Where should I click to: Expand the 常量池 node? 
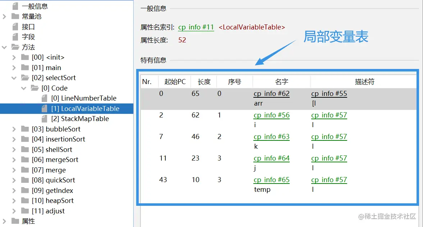pyautogui.click(x=4, y=17)
